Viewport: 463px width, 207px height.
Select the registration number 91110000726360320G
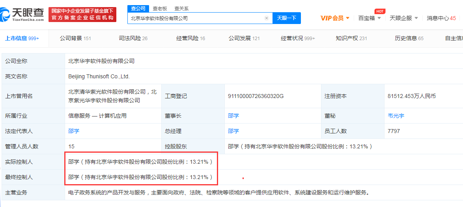256,96
